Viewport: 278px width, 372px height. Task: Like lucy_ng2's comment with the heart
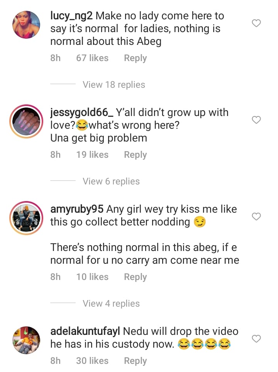click(256, 24)
